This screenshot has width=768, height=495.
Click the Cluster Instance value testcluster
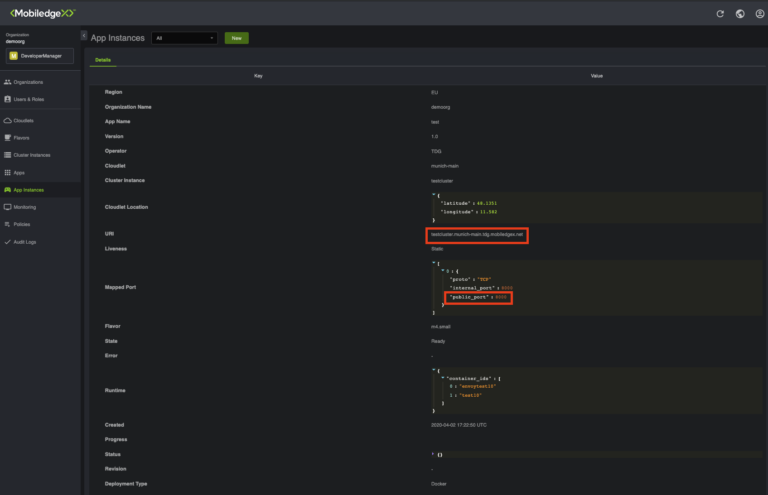pos(442,181)
